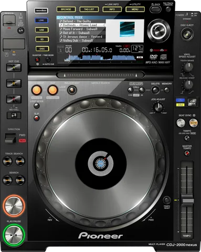Viewport: 201px width, 252px height.
Task: Click the 127 BPM readout
Action: click(x=137, y=49)
